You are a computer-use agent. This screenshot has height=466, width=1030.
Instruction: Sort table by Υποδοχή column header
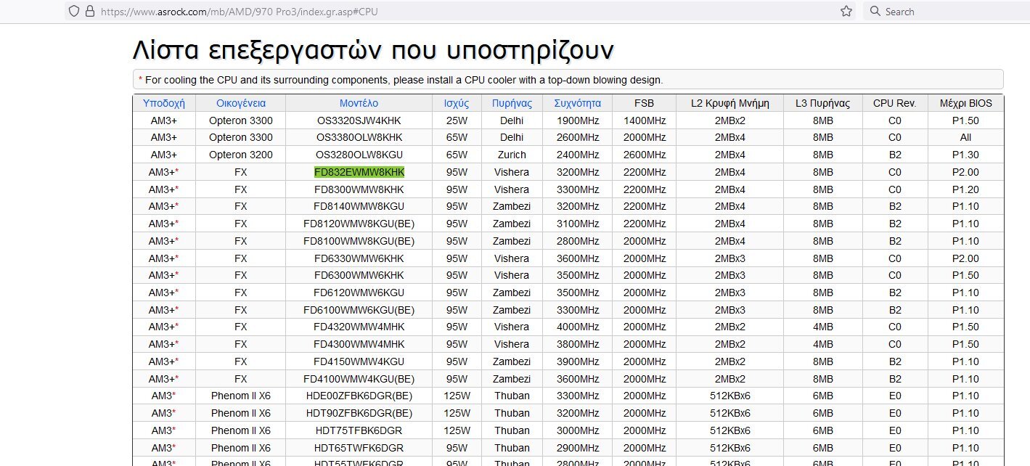pyautogui.click(x=164, y=103)
